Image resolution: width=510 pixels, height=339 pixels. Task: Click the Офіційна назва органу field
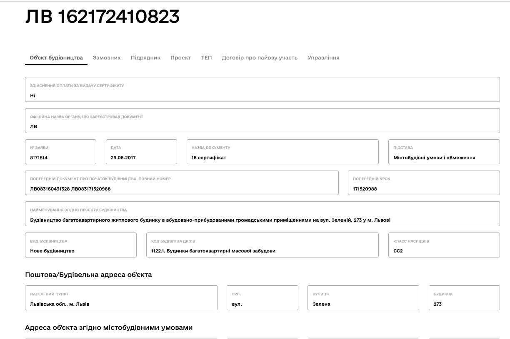point(262,121)
